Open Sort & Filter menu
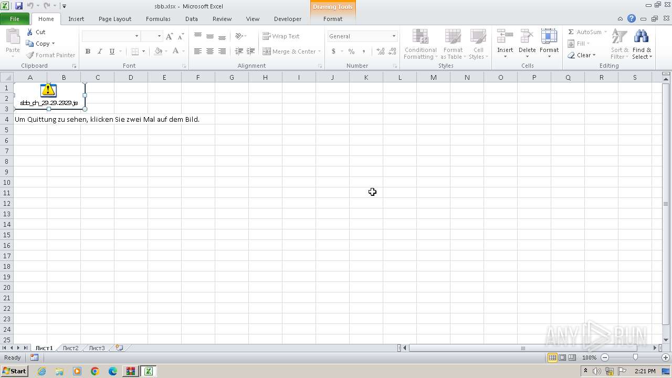672x378 pixels. 619,44
